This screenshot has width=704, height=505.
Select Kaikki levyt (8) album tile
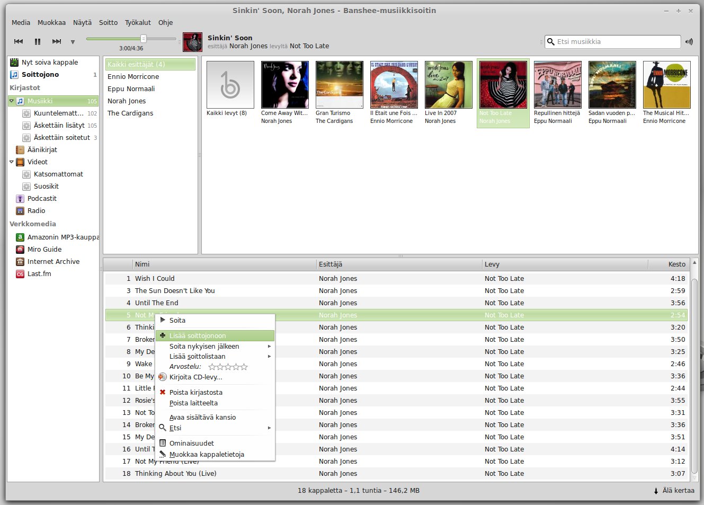tap(230, 85)
